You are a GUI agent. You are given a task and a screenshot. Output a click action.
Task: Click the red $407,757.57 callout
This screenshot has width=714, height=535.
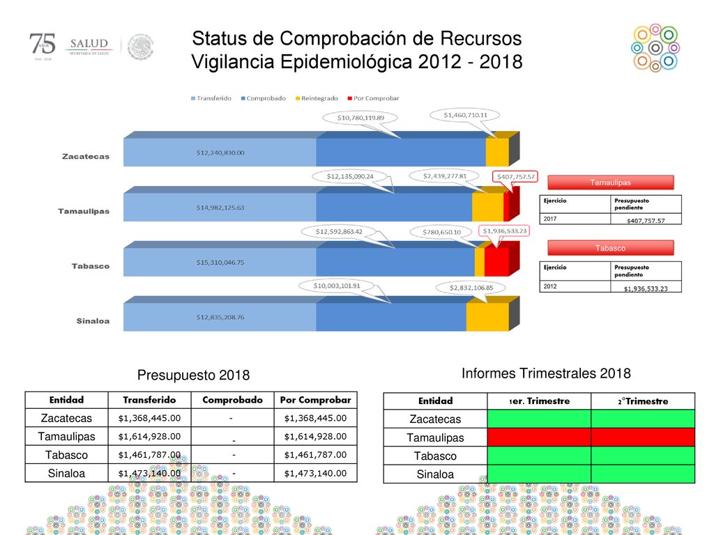pos(515,176)
